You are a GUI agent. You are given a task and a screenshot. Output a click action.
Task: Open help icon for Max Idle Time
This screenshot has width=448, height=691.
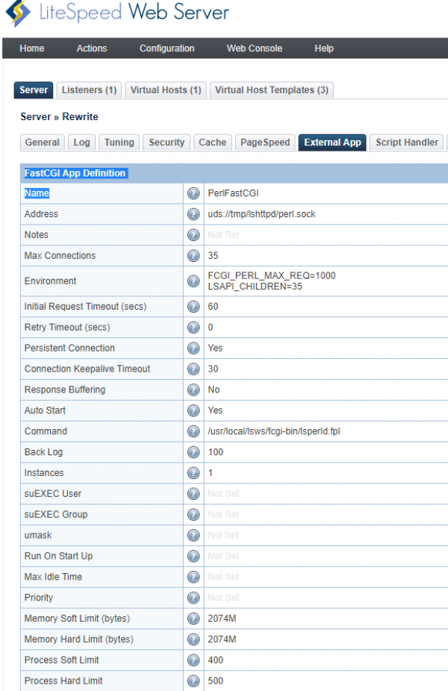point(193,576)
